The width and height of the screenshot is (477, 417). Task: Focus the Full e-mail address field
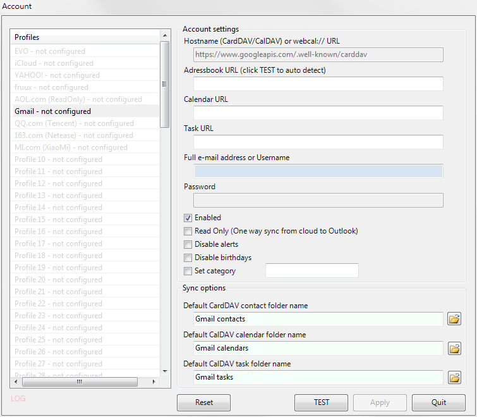coord(318,171)
